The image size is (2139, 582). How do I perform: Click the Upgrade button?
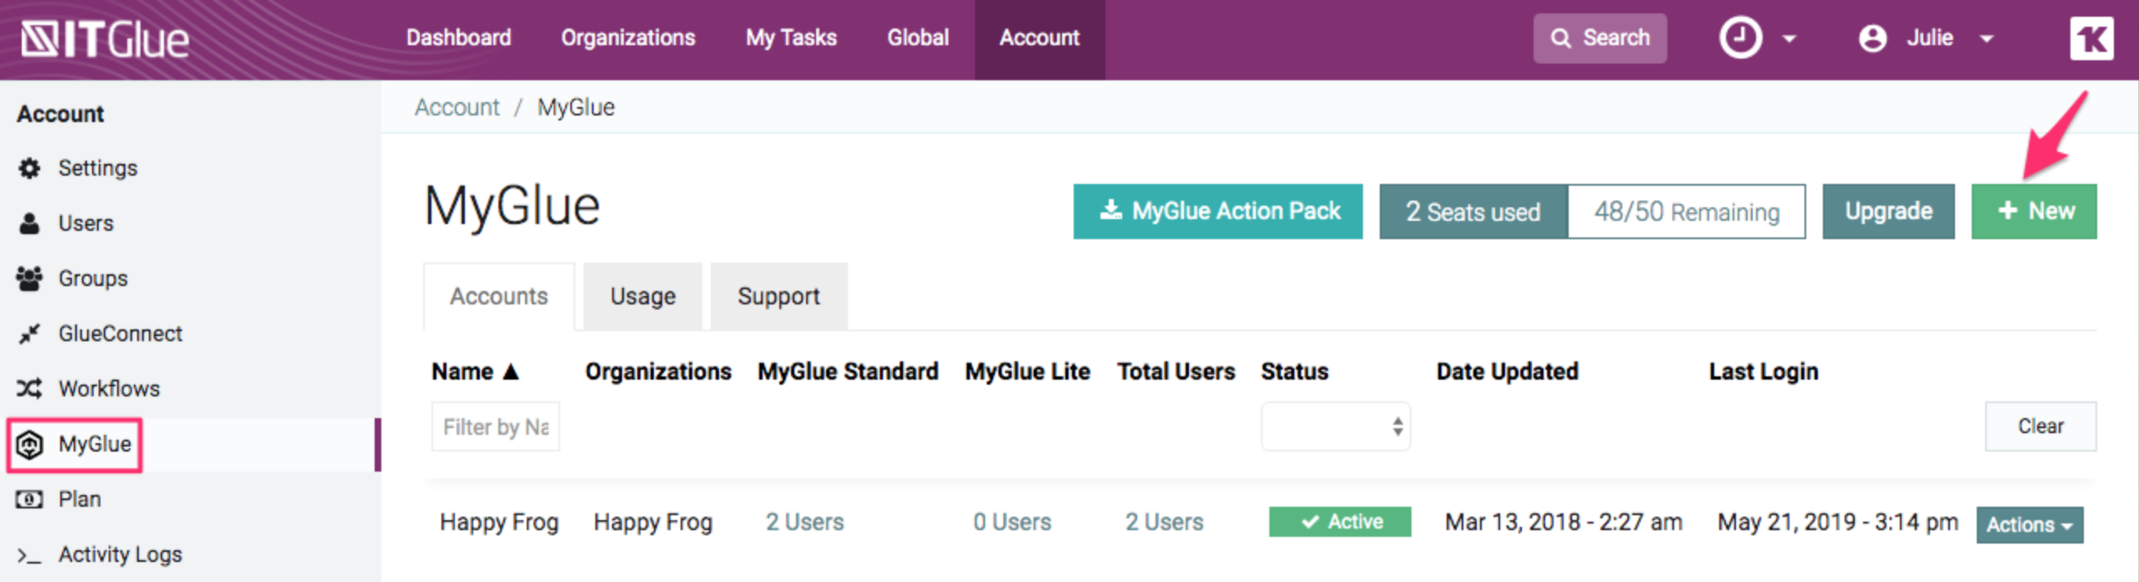tap(1888, 211)
